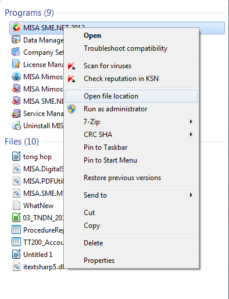Click the Kaspersky icon beside Scan for viruses

coord(71,66)
